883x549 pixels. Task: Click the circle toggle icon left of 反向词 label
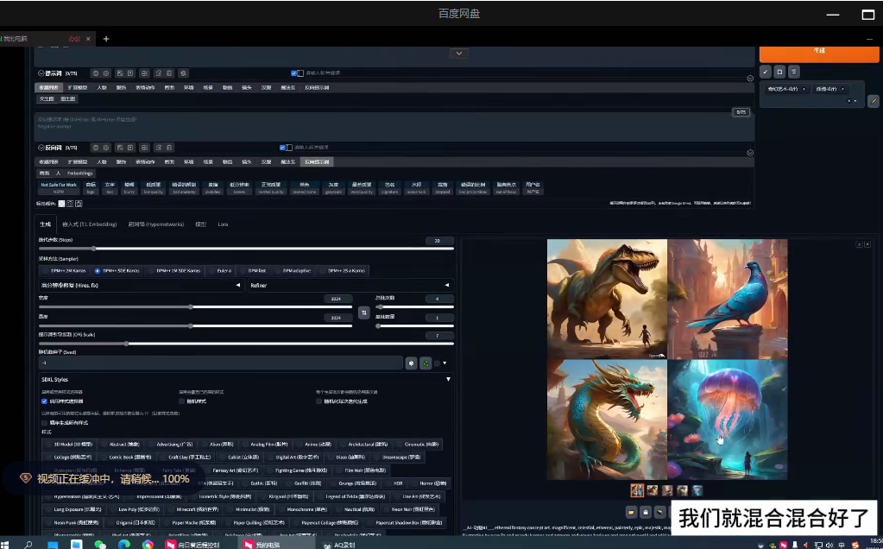[x=41, y=148]
